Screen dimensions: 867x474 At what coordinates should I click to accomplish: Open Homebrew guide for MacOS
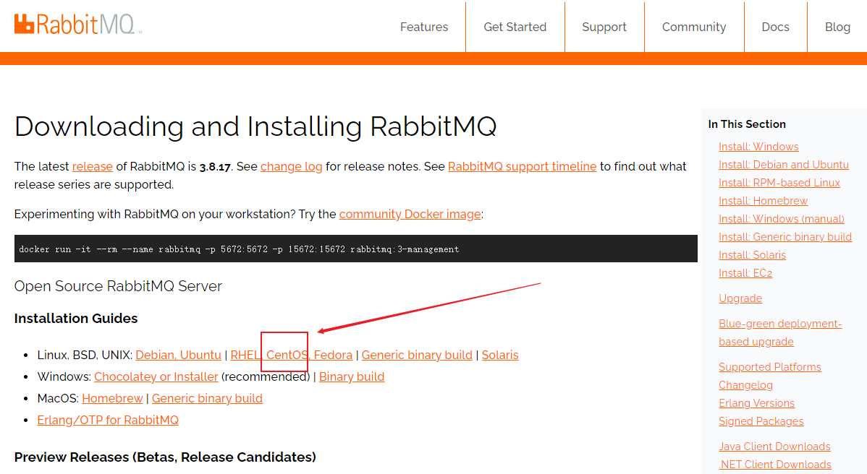[x=112, y=398]
